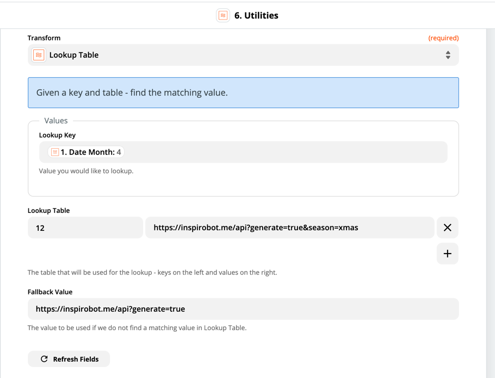The image size is (495, 378).
Task: Click the 'Fallback Value' label
Action: click(x=50, y=292)
